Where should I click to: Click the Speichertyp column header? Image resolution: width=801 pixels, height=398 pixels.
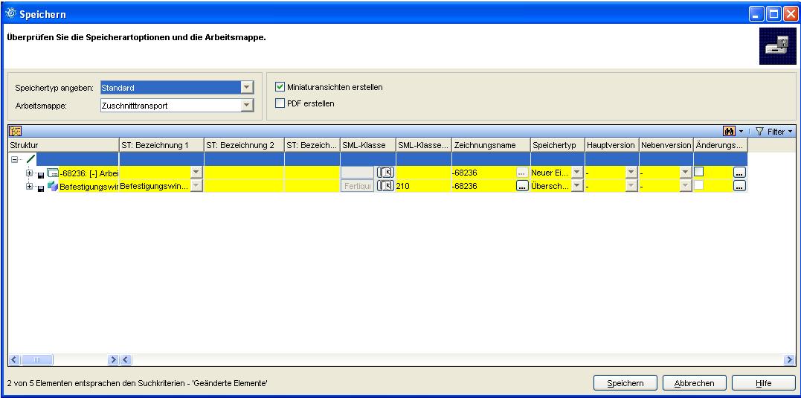(x=558, y=145)
